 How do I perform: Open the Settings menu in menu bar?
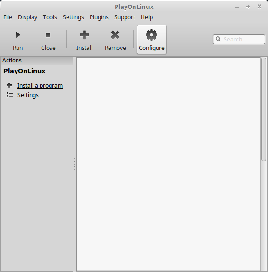tap(73, 17)
